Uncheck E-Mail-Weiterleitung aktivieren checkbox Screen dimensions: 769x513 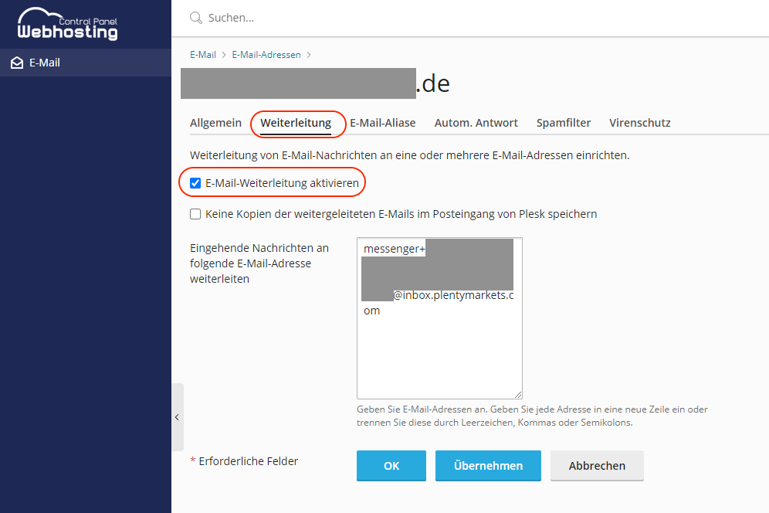(x=195, y=183)
